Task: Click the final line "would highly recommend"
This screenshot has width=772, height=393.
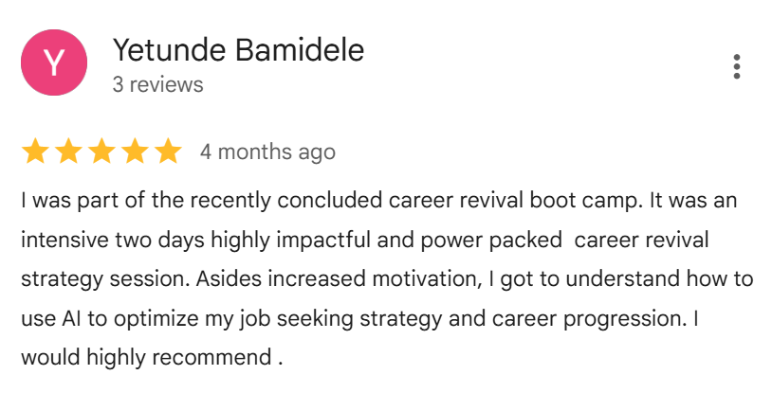Action: point(152,359)
